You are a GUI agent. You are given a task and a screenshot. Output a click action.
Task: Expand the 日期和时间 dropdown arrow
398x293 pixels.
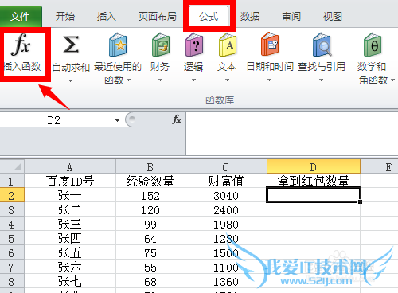click(269, 80)
